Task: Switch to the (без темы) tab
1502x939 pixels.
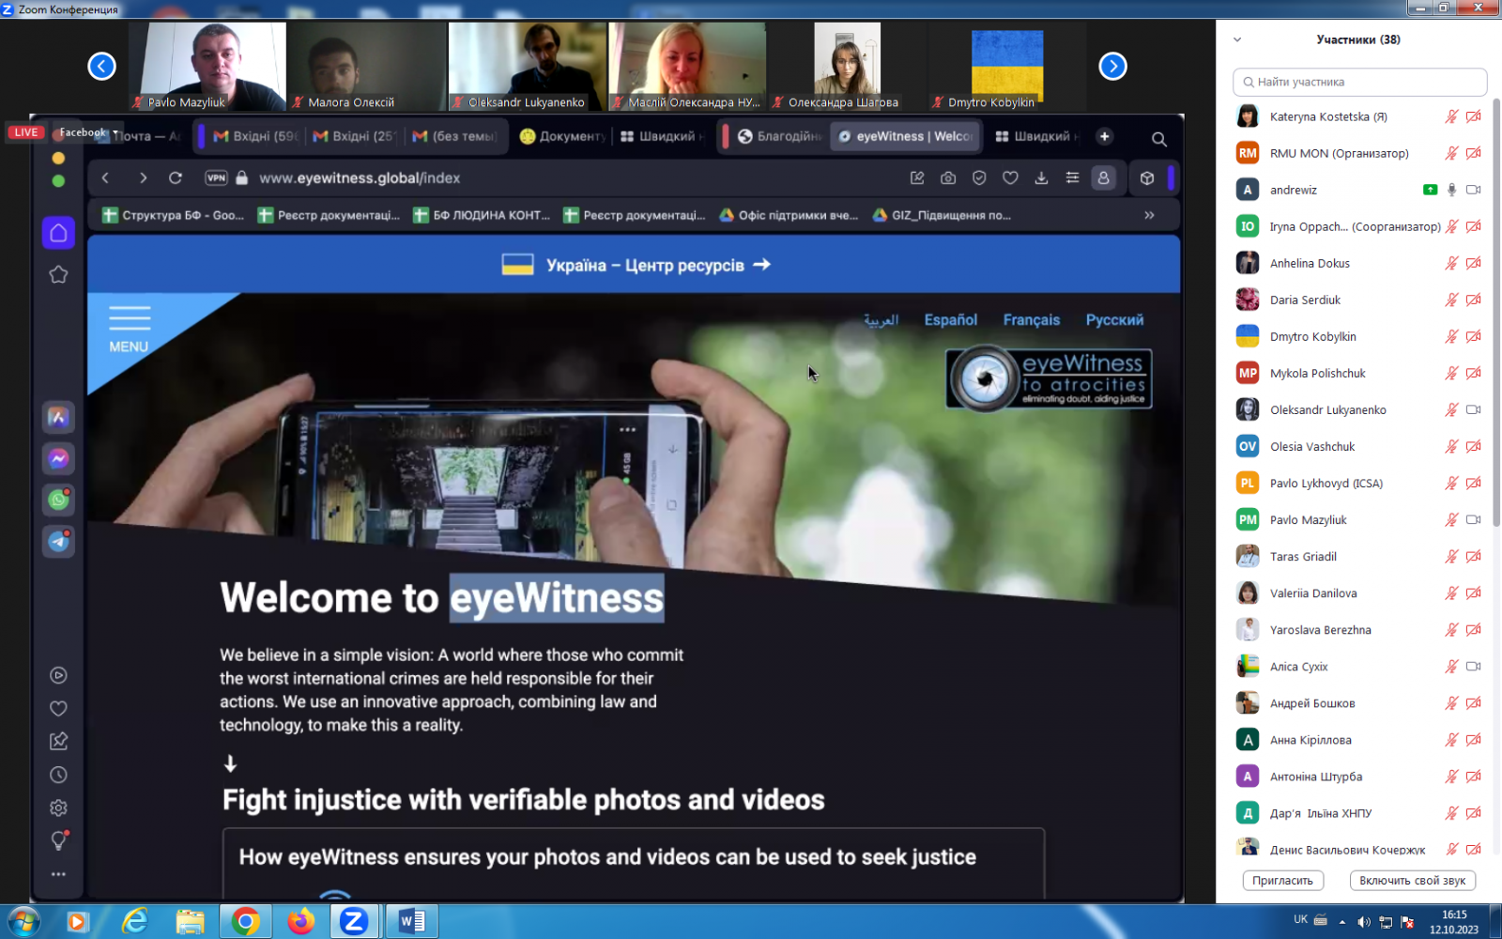Action: (454, 136)
